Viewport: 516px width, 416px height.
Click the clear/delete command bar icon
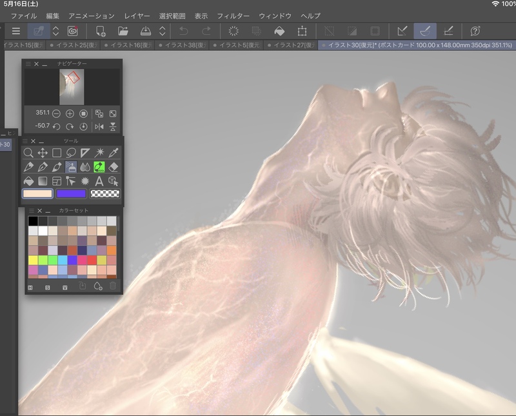[x=233, y=31]
